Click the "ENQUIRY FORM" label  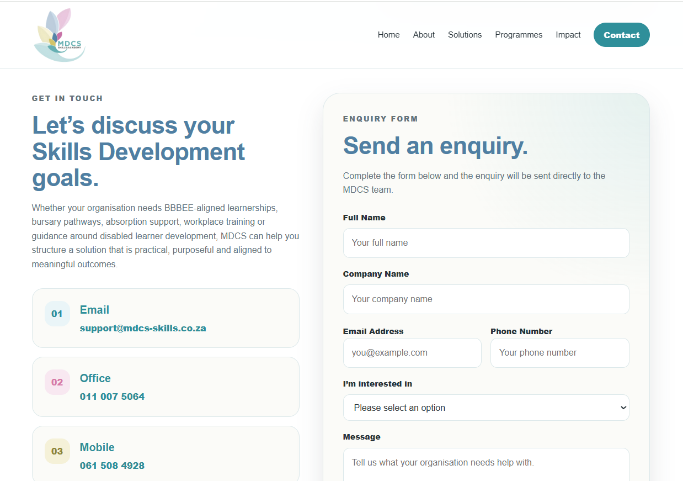(381, 119)
